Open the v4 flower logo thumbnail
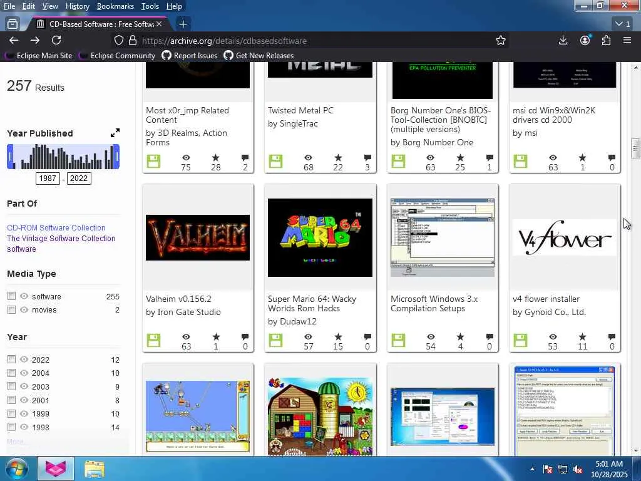The height and width of the screenshot is (481, 641). pyautogui.click(x=565, y=237)
